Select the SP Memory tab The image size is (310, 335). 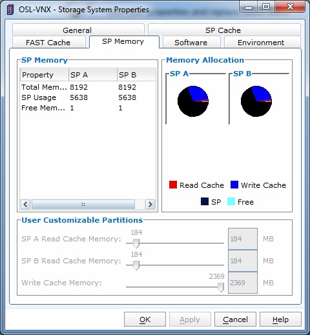coord(124,41)
